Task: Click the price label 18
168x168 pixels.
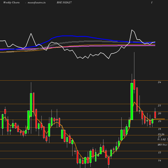Action: coord(160,129)
